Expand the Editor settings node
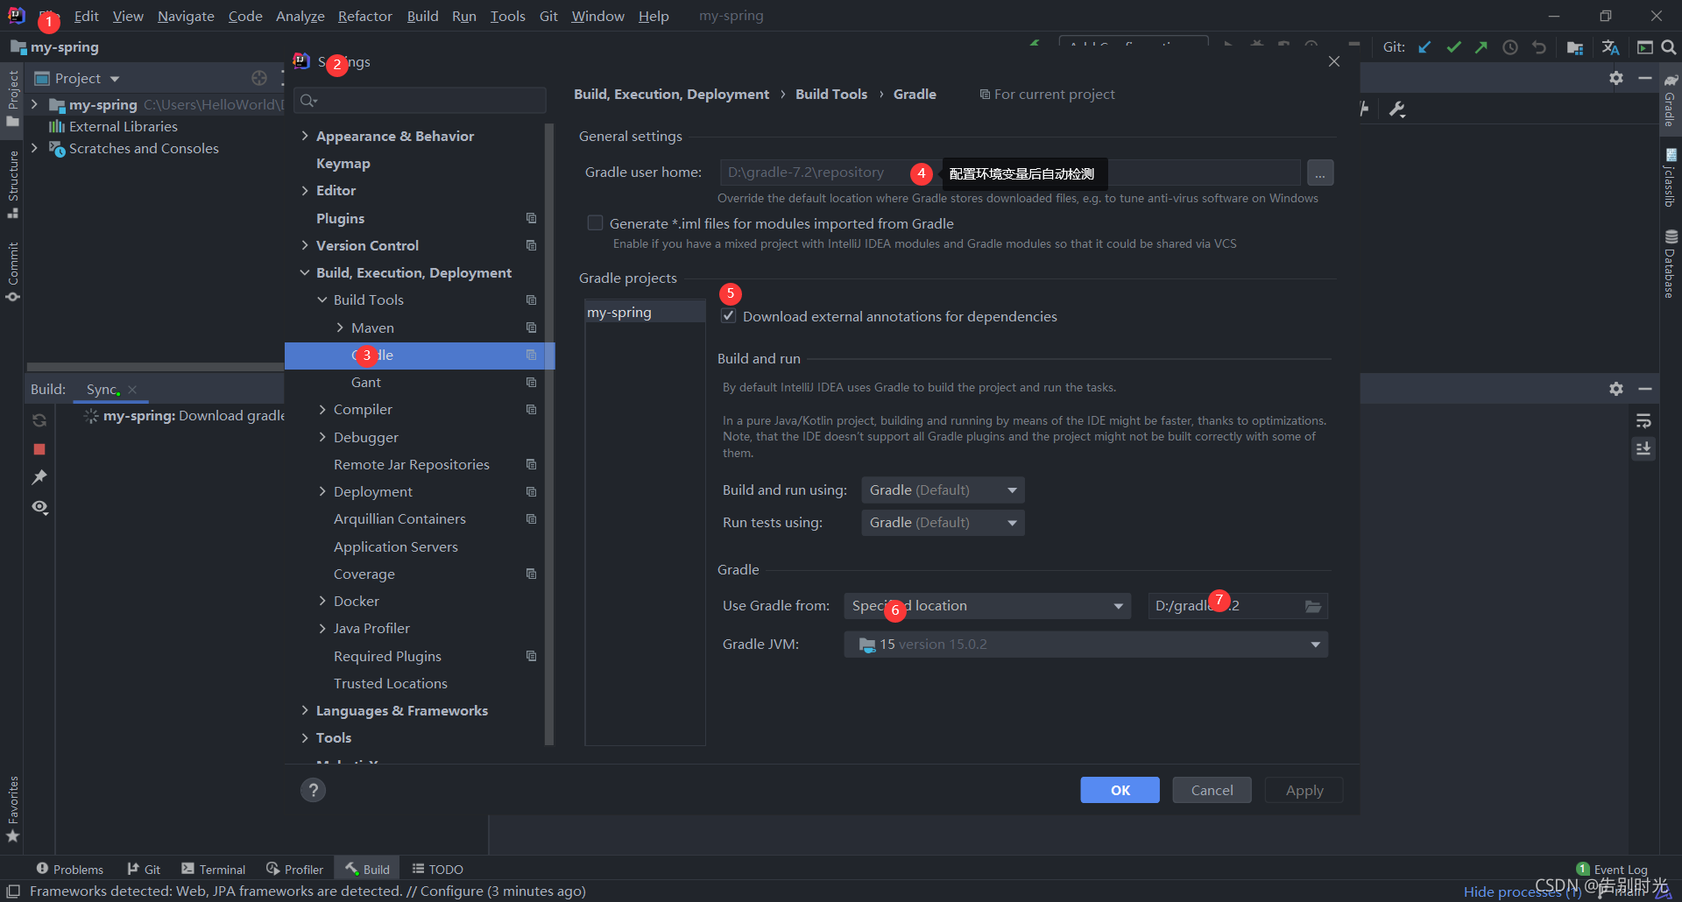 click(x=305, y=190)
